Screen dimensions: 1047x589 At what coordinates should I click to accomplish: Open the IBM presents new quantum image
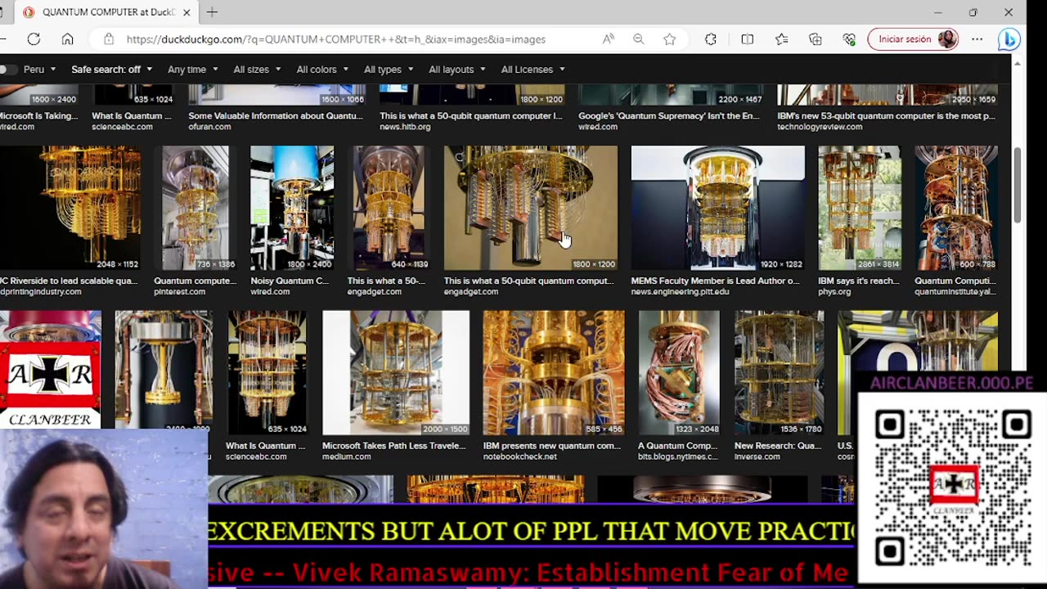point(554,372)
